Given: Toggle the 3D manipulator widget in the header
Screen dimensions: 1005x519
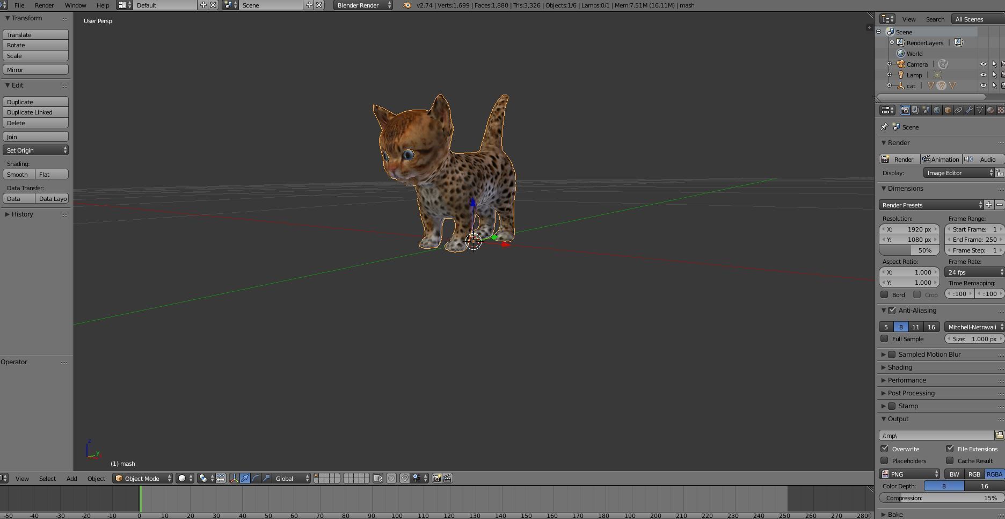Looking at the screenshot, I should tap(234, 478).
